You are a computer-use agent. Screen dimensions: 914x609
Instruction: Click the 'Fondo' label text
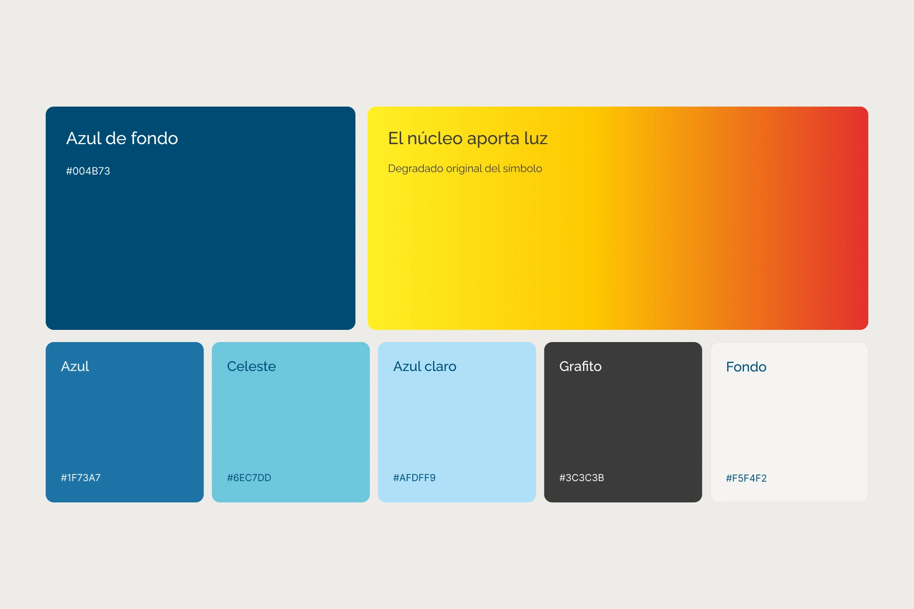(746, 367)
